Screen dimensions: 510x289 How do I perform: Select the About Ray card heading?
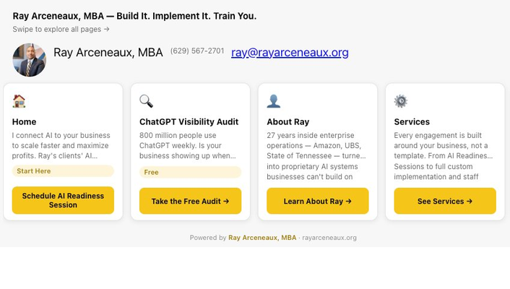pos(288,122)
